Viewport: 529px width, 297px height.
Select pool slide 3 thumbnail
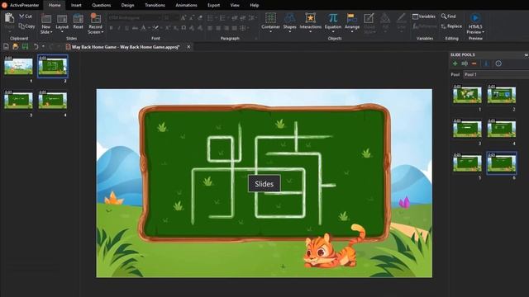coord(467,129)
